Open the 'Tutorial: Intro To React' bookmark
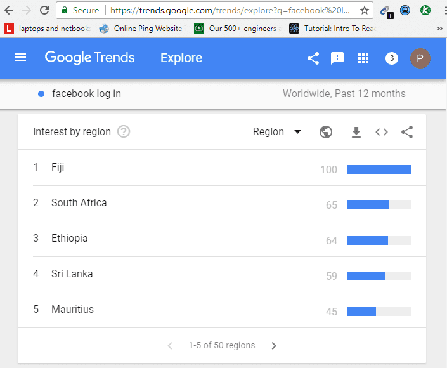This screenshot has height=368, width=447. [332, 29]
